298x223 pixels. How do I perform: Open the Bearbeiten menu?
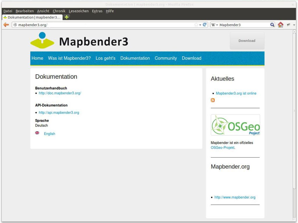pos(25,11)
